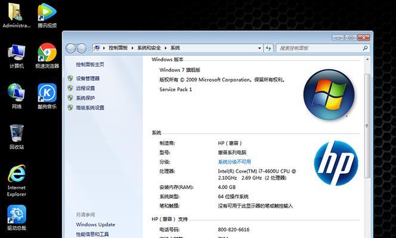Viewport: 396px width, 238px height.
Task: Launch 驱动总裁 desktop shortcut
Action: coord(17,218)
